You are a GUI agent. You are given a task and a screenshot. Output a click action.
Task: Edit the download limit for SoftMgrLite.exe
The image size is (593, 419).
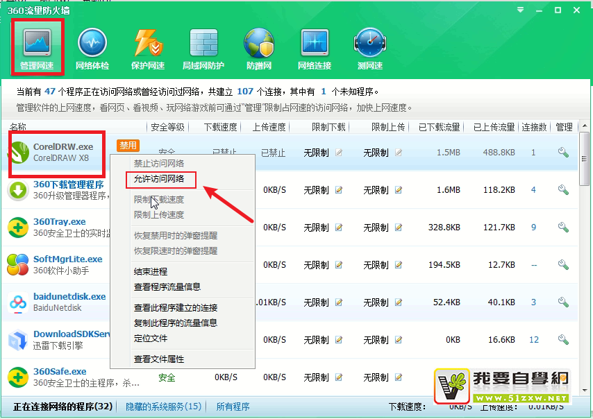339,265
